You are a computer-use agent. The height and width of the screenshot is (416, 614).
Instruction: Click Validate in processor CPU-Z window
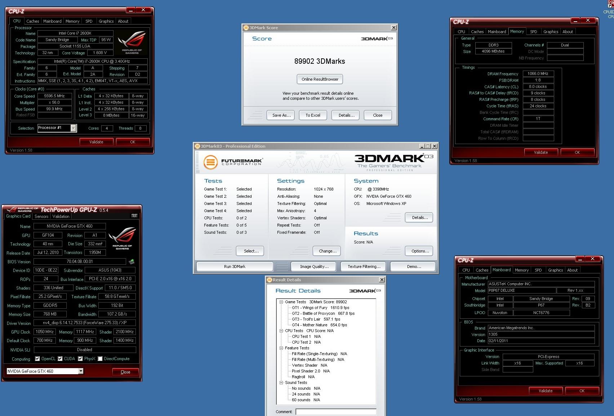96,142
